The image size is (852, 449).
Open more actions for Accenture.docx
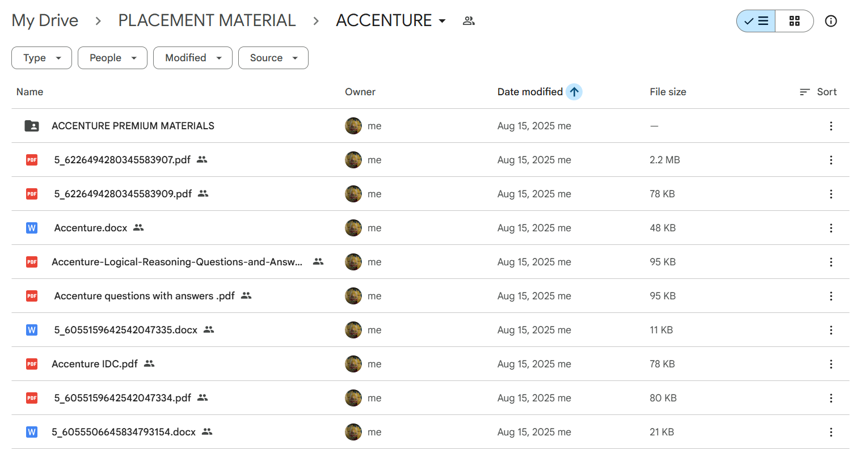click(830, 228)
